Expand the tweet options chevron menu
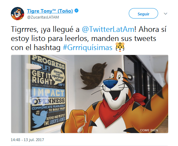Screen dimensions: 178x146 coord(165,14)
